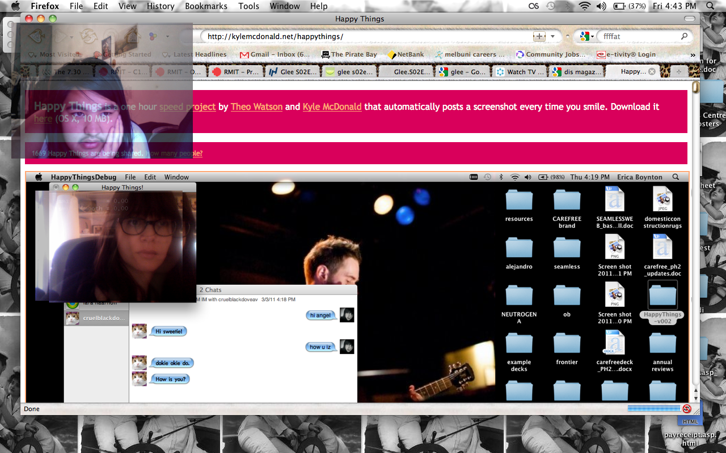This screenshot has height=453, width=726.
Task: Open the Help menu
Action: click(319, 6)
